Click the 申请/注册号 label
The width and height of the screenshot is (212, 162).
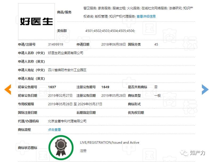[x=27, y=44]
